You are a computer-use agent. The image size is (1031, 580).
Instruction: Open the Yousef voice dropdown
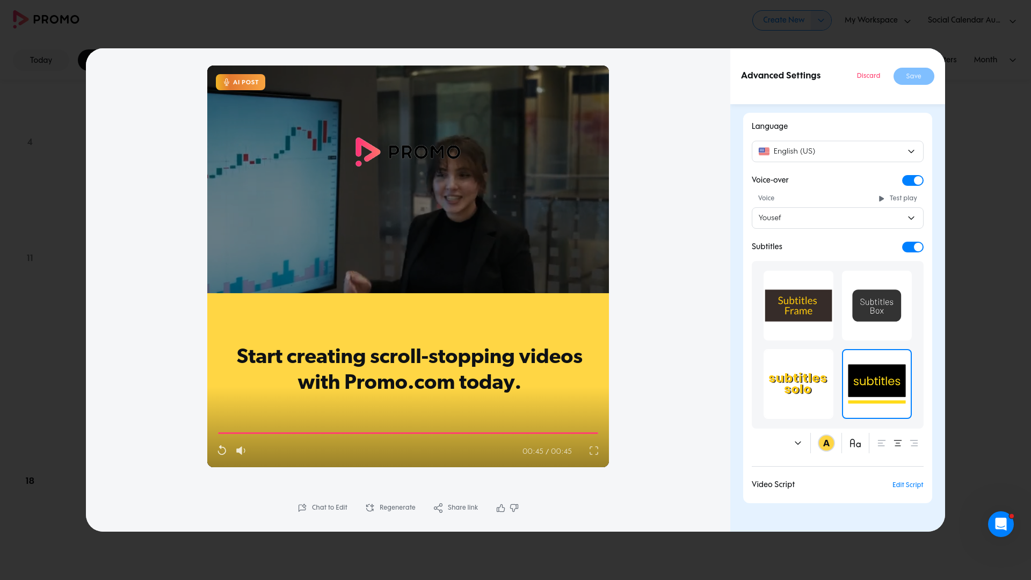coord(837,218)
